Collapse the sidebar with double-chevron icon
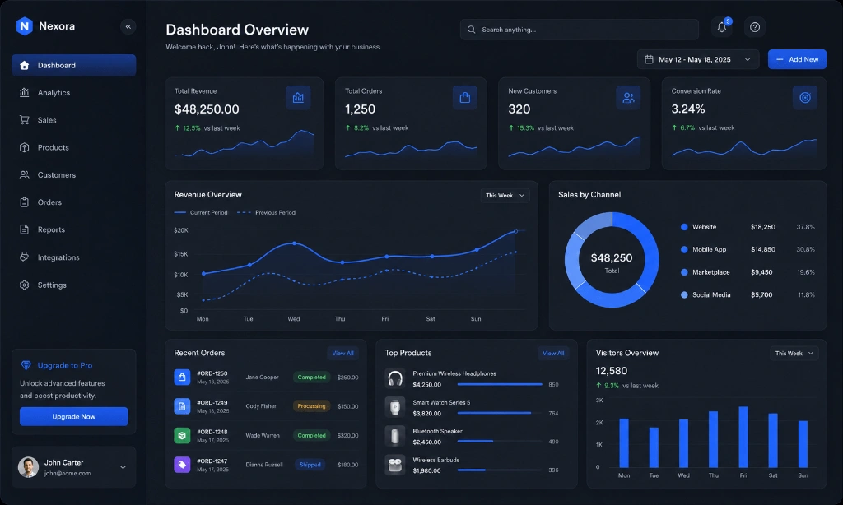Viewport: 843px width, 505px height. [x=128, y=26]
